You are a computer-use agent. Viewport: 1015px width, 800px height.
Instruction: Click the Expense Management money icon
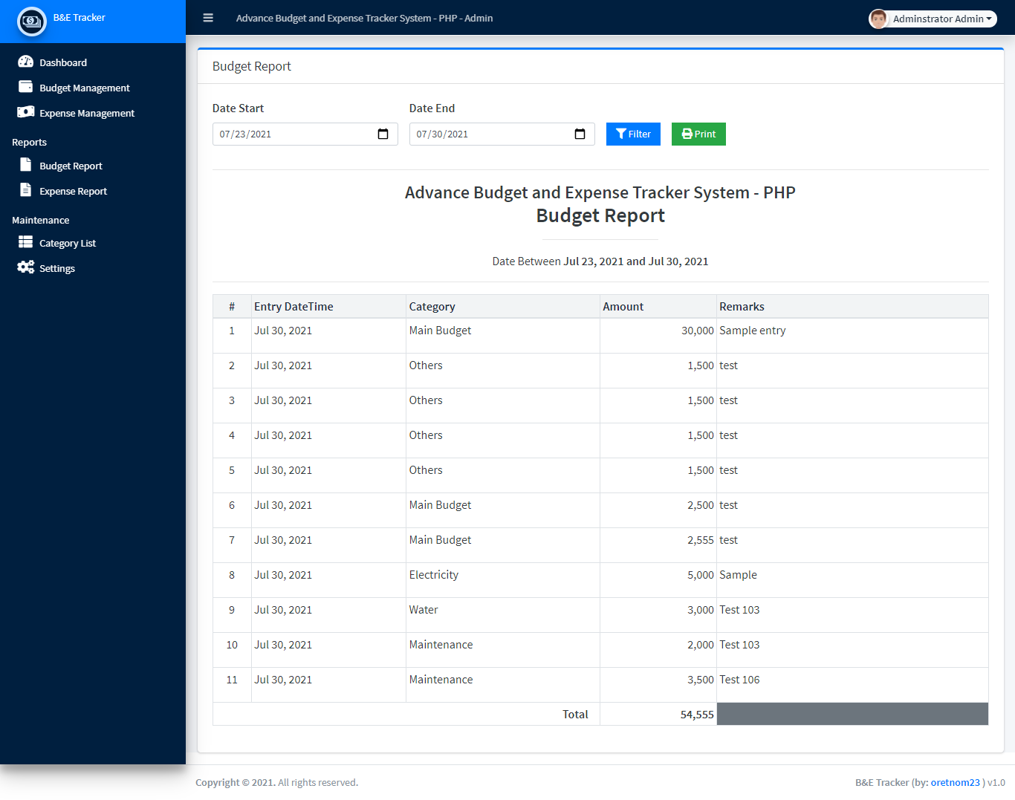coord(26,112)
